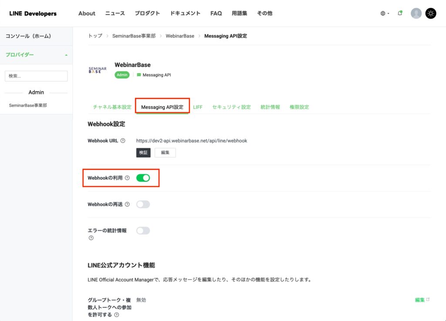Toggle dark mode sun icon
Viewport: 446px width, 321px height.
[x=431, y=13]
